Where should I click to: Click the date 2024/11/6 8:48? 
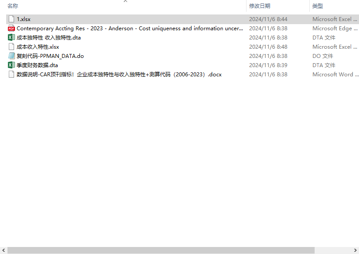pyautogui.click(x=268, y=47)
